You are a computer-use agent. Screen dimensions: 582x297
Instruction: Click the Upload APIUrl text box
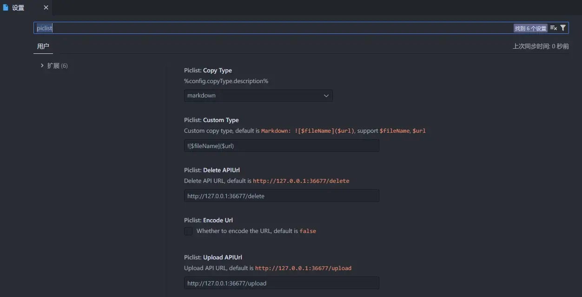(281, 283)
